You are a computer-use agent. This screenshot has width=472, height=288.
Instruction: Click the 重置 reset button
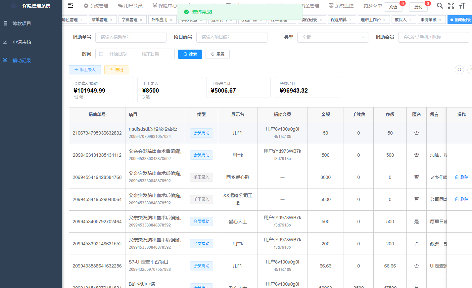click(217, 54)
